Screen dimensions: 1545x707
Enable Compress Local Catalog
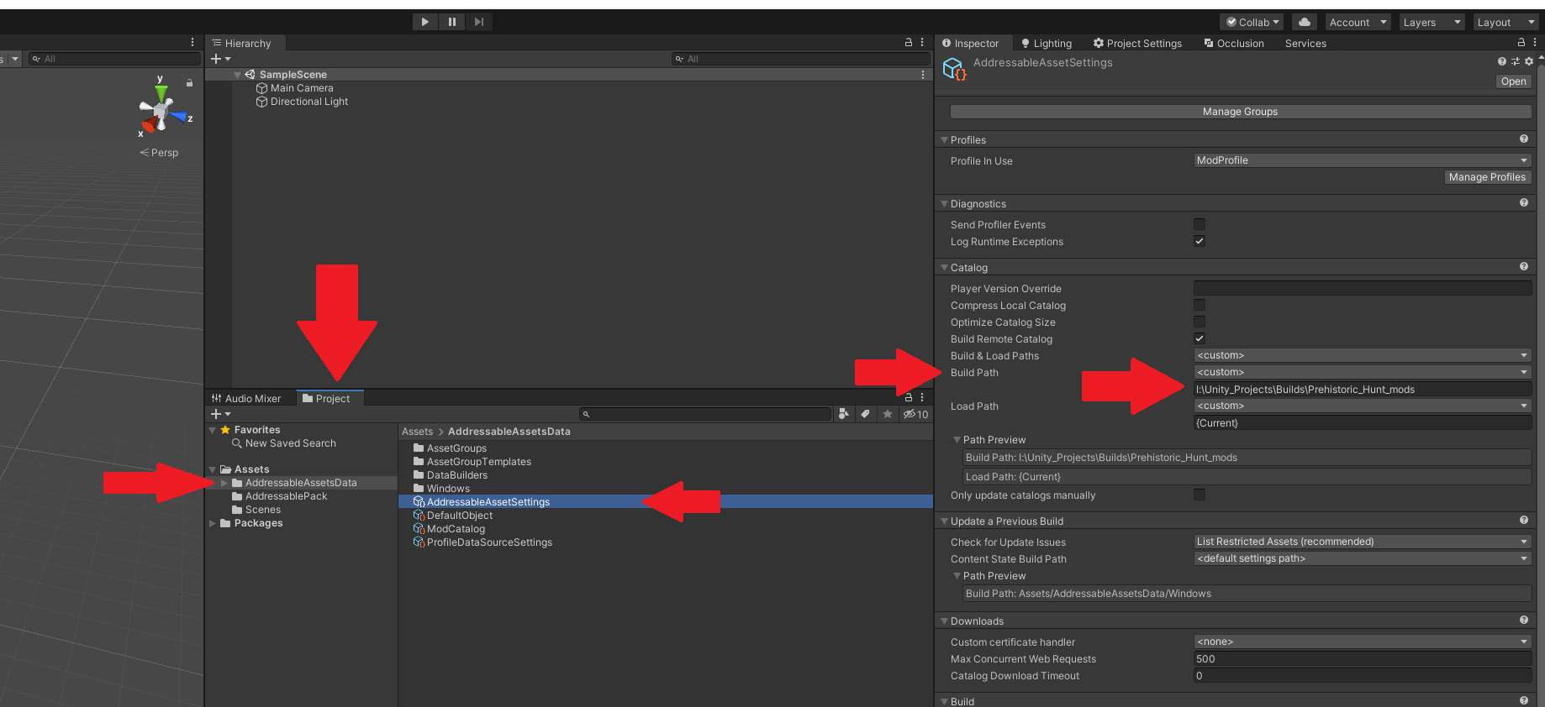click(x=1200, y=305)
